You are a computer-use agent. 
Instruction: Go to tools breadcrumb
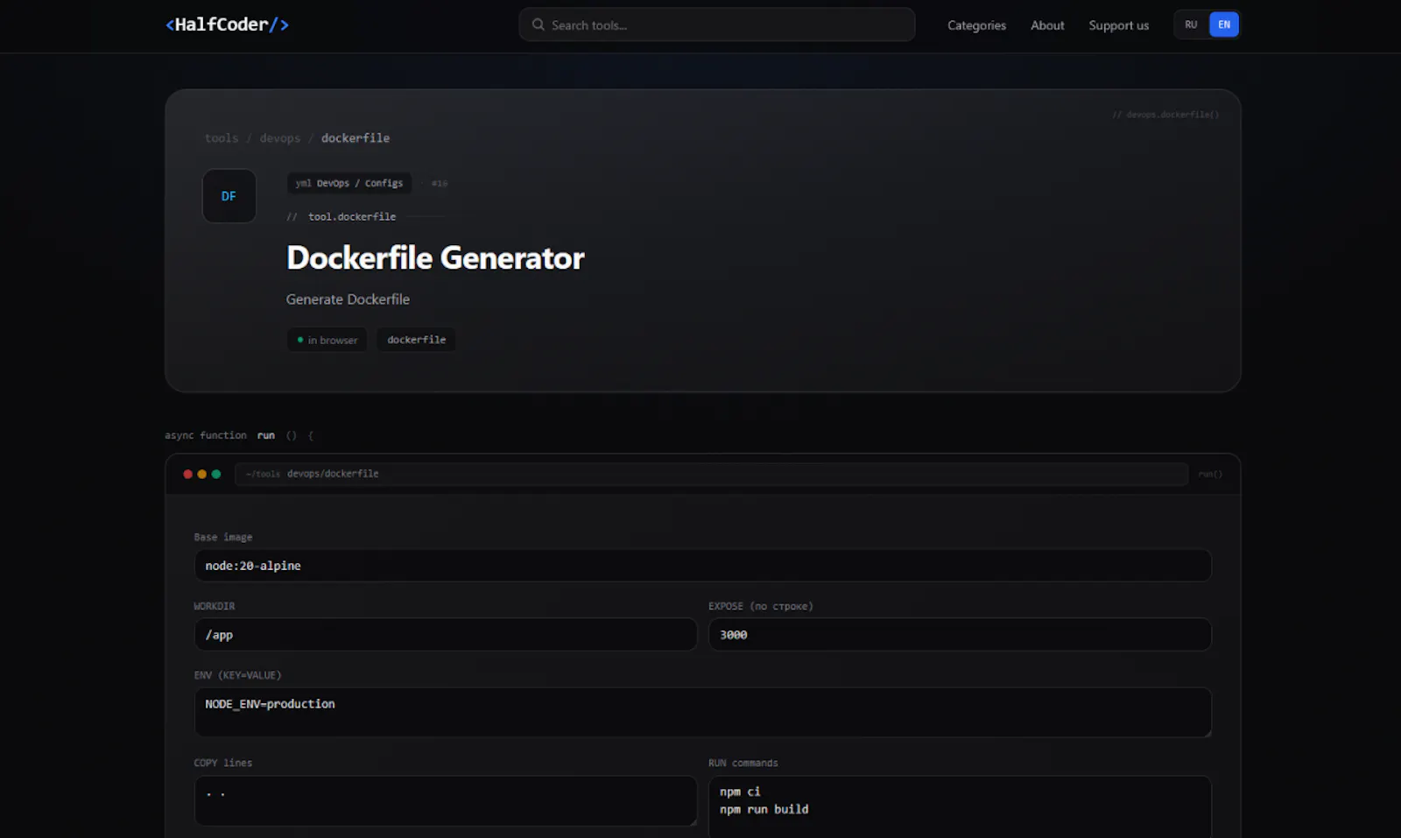click(x=222, y=138)
